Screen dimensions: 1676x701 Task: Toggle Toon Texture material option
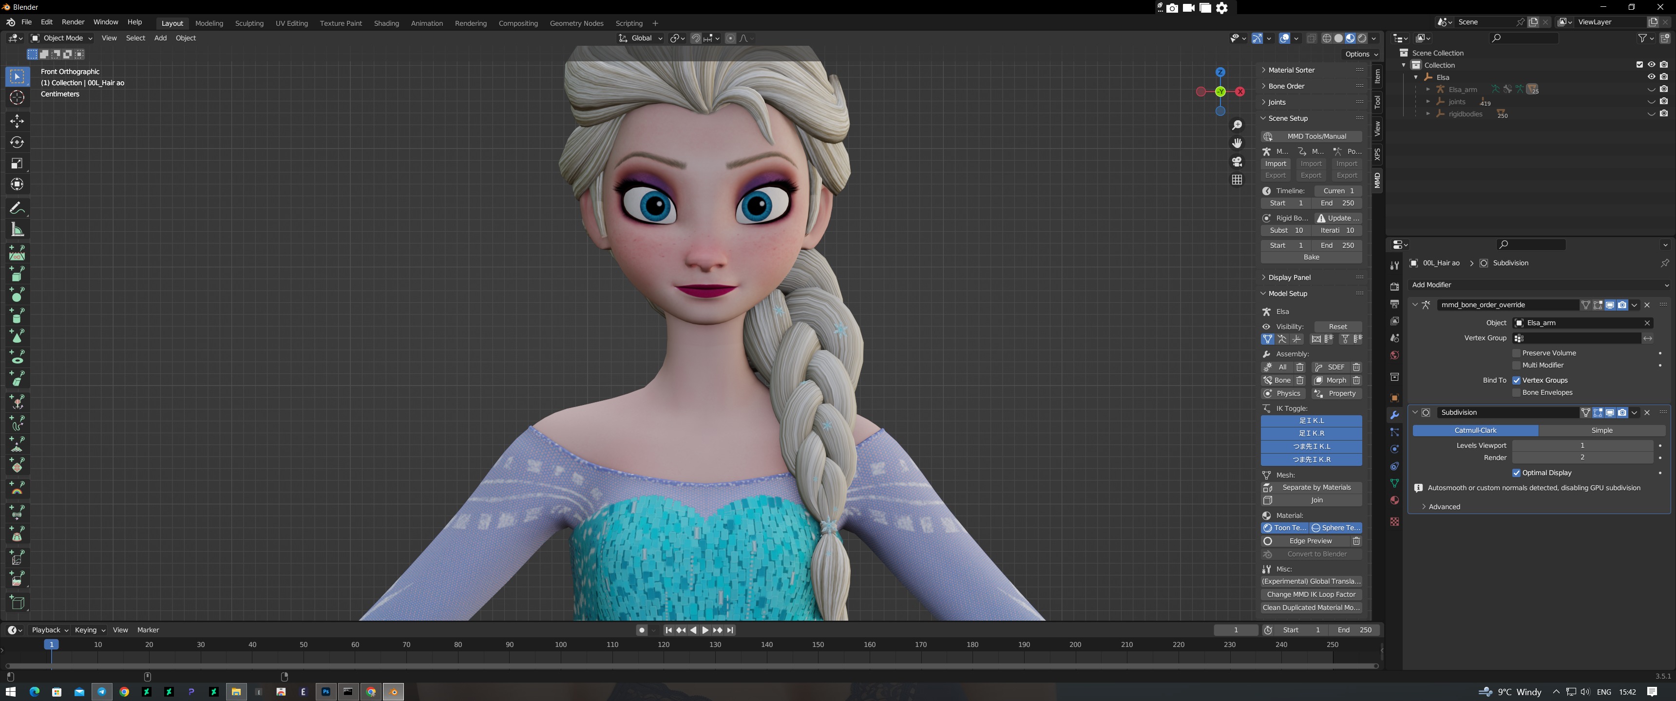tap(1286, 528)
